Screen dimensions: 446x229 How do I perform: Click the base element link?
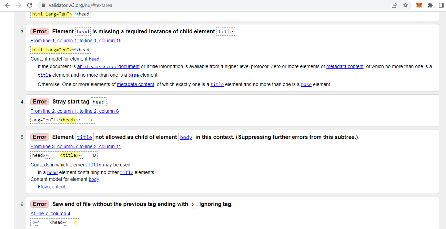coord(133,75)
